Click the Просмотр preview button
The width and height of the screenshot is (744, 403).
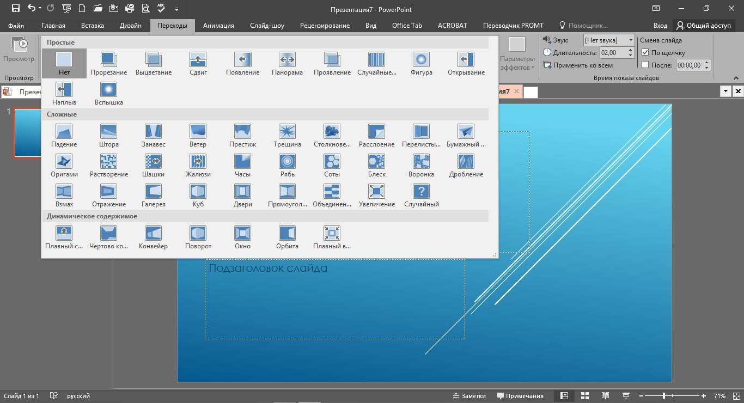click(x=19, y=50)
